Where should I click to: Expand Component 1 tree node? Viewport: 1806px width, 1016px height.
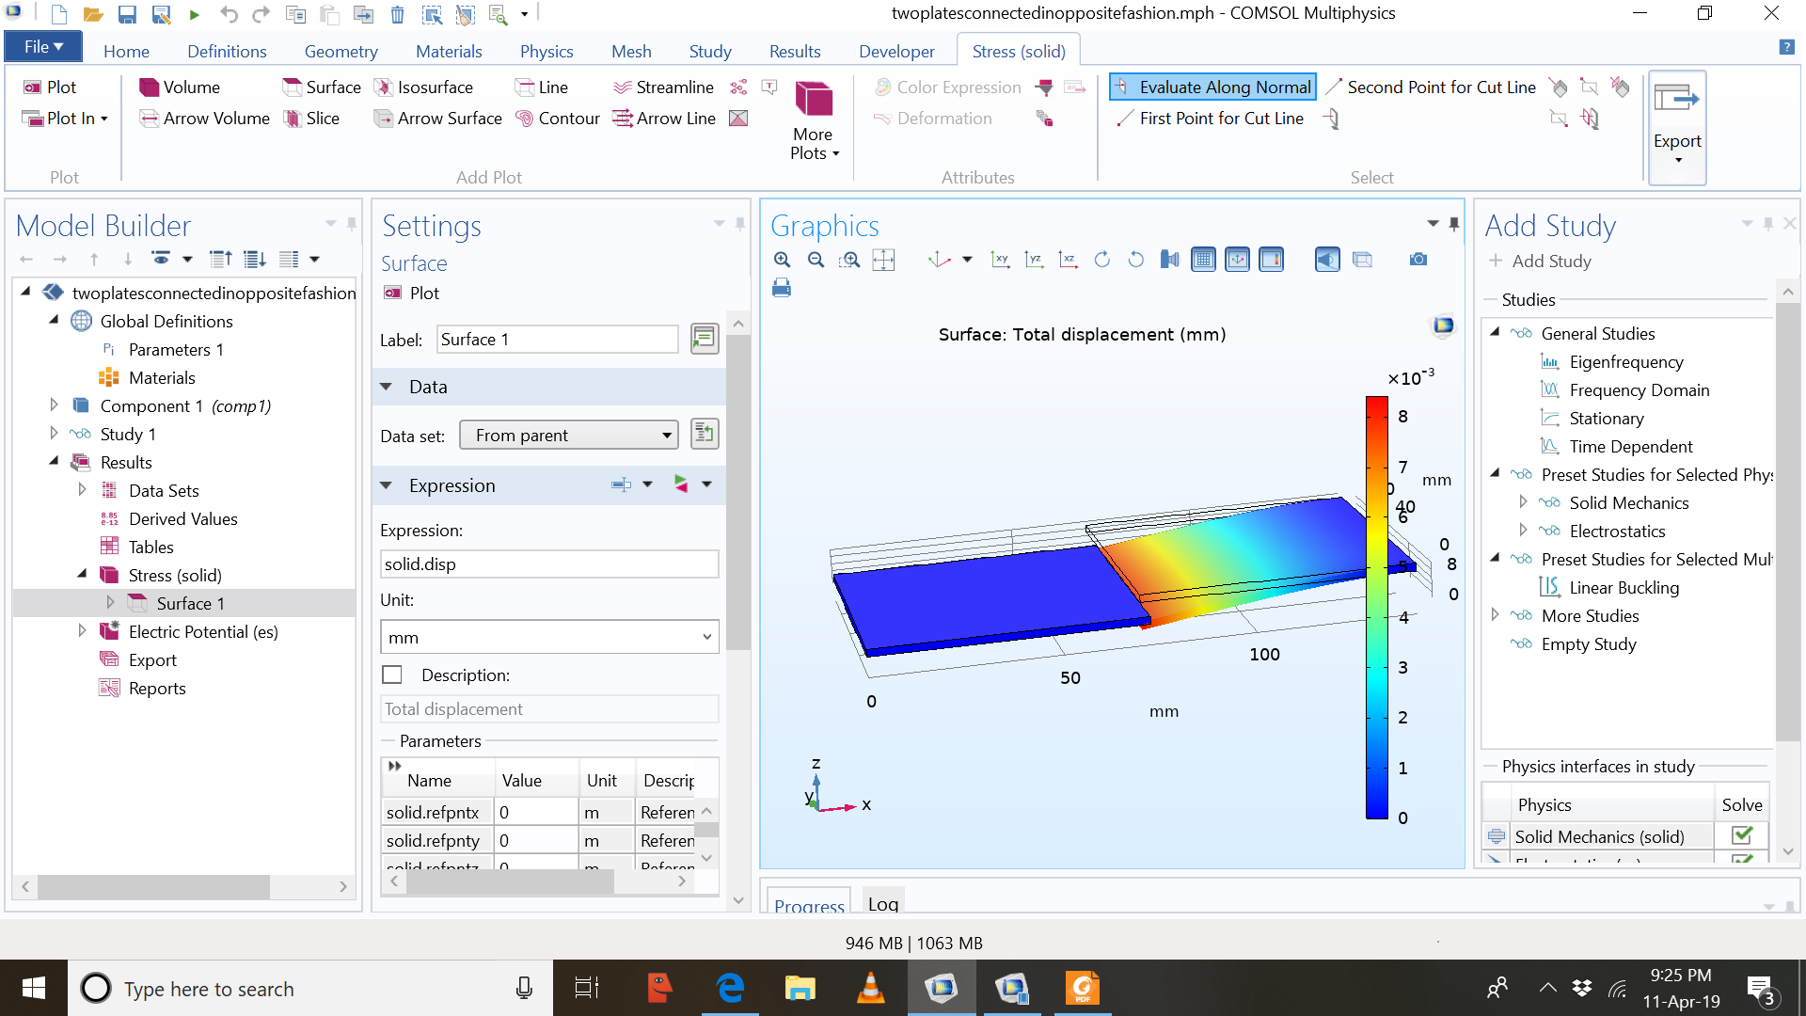pos(54,405)
